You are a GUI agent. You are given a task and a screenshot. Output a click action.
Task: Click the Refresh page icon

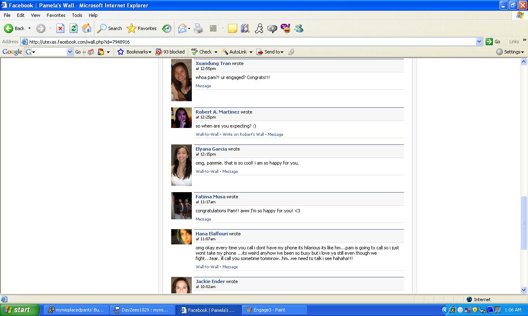(x=73, y=28)
